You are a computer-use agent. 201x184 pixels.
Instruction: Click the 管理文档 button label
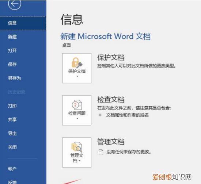(77, 158)
